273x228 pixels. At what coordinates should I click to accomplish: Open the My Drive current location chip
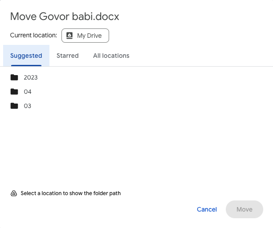(x=86, y=36)
